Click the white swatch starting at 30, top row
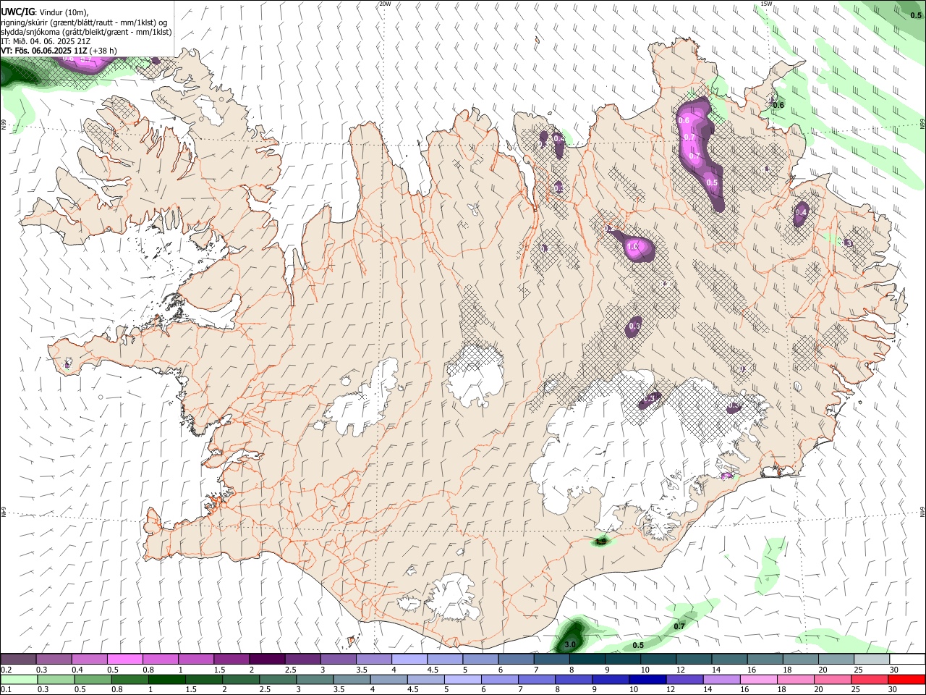926x695 pixels. (906, 659)
